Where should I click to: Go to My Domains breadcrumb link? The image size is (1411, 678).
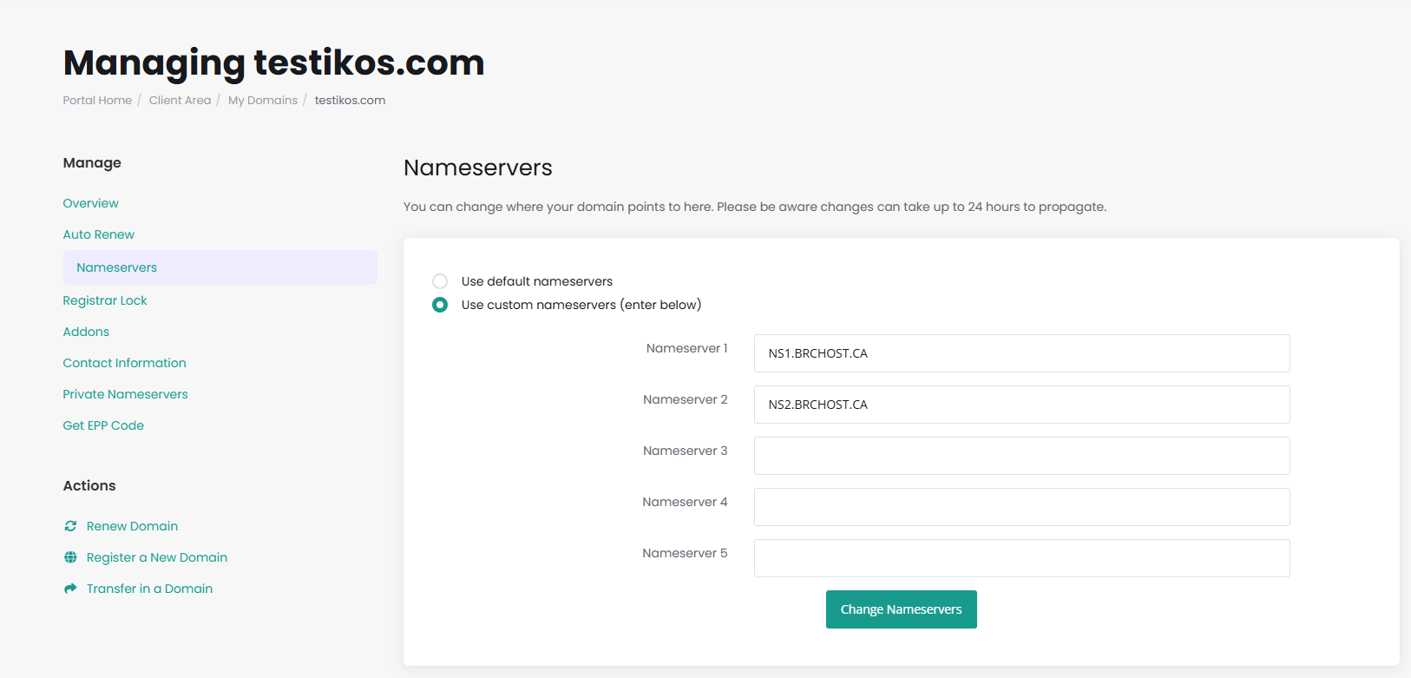(x=262, y=101)
